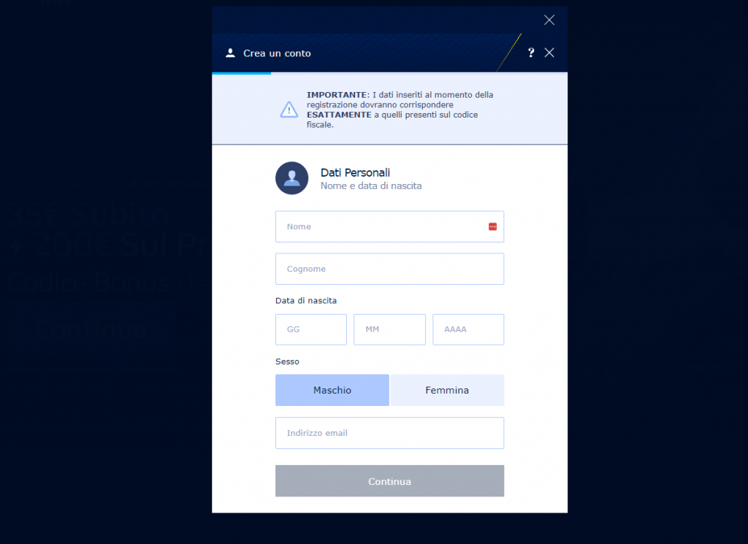Image resolution: width=748 pixels, height=544 pixels.
Task: Close the Crea un conto dialog
Action: (x=549, y=53)
